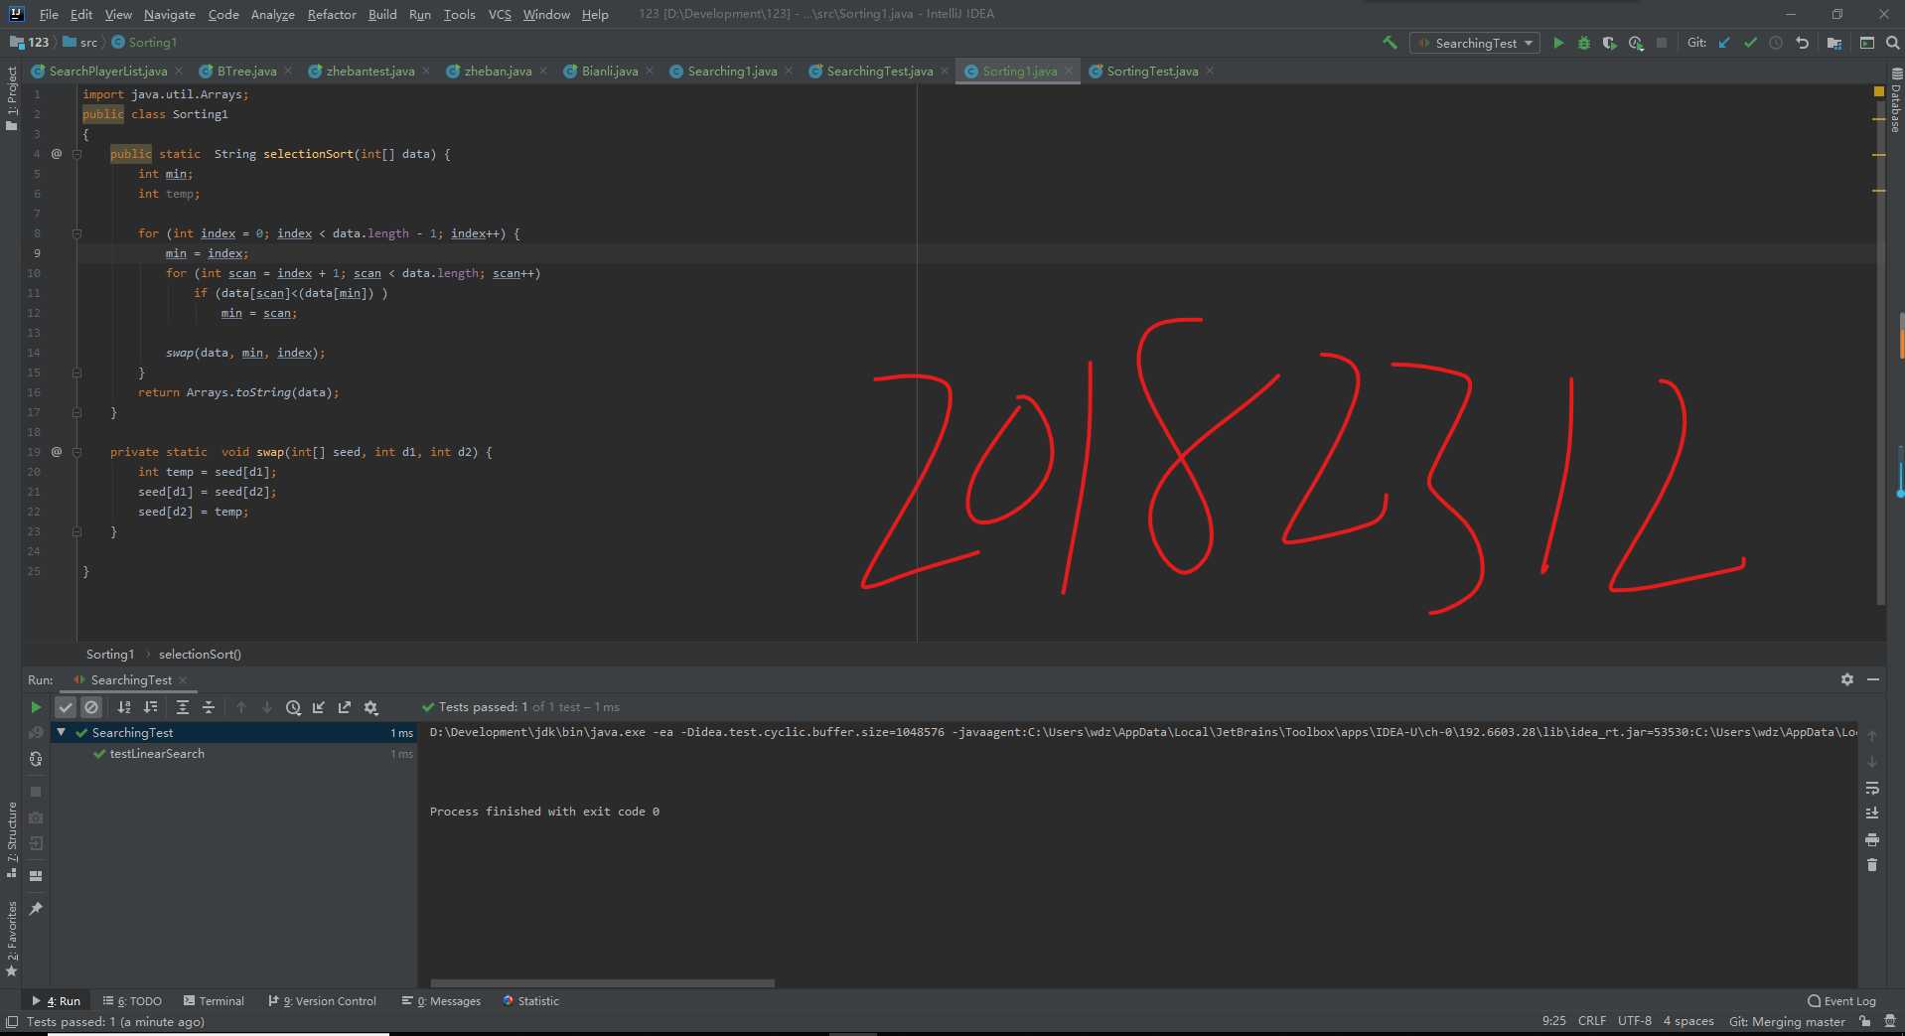Change the UTF-8 file encoding
This screenshot has height=1036, width=1905.
[1634, 1021]
